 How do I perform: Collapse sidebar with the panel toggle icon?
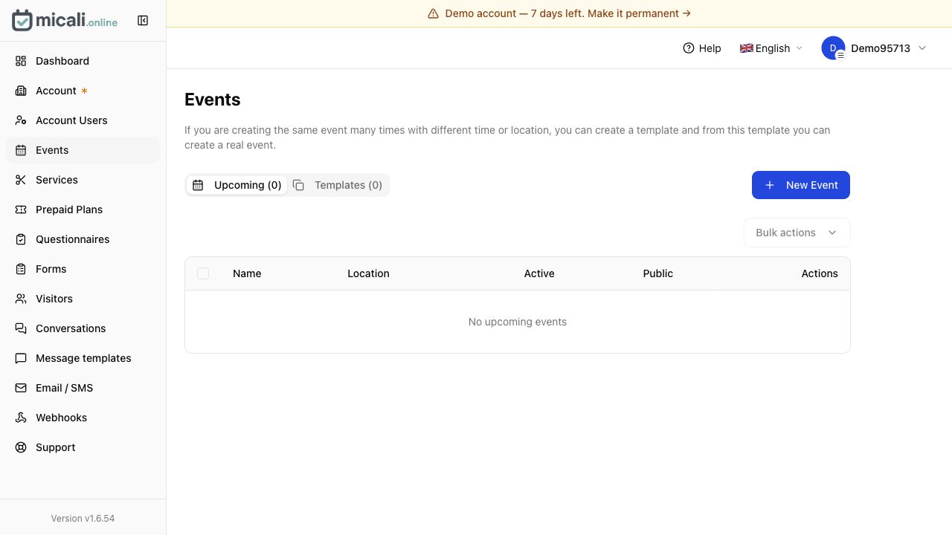[143, 21]
